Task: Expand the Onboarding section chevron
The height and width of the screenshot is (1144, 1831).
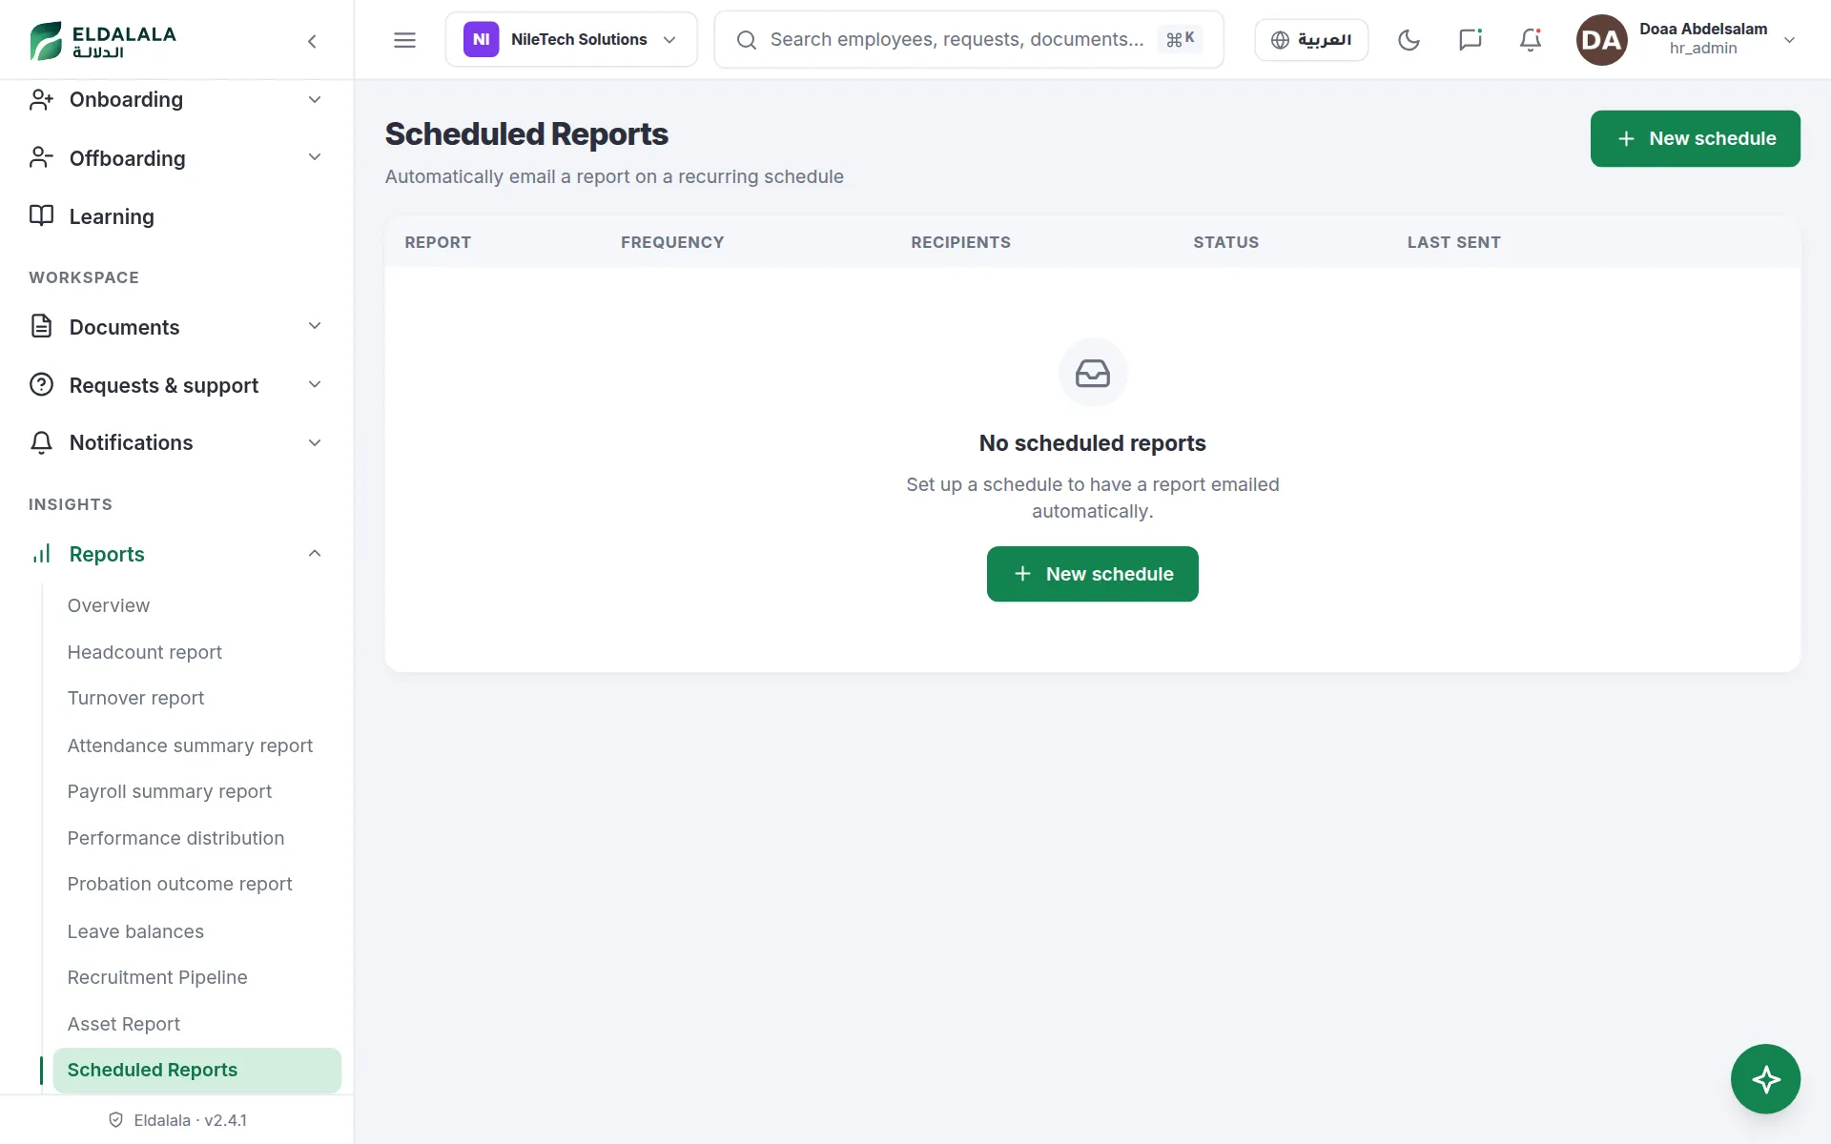Action: coord(315,100)
